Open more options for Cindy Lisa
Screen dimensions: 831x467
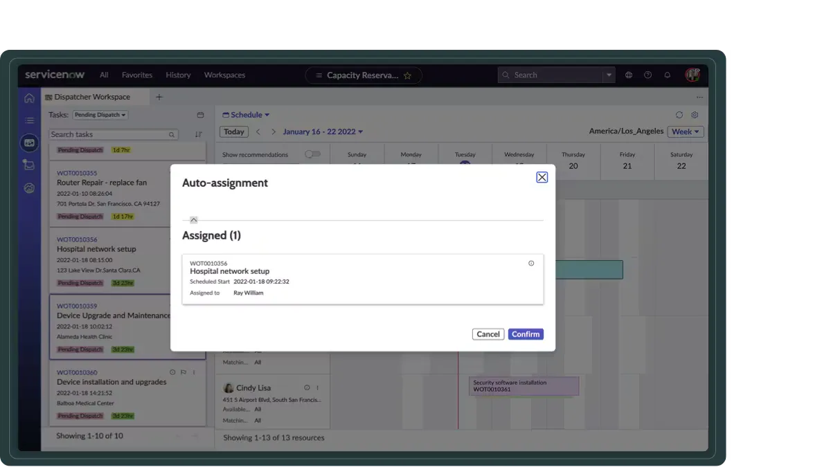tap(317, 387)
